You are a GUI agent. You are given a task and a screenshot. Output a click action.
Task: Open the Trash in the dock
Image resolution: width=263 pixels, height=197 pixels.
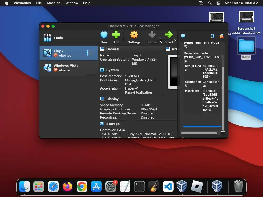(x=238, y=186)
